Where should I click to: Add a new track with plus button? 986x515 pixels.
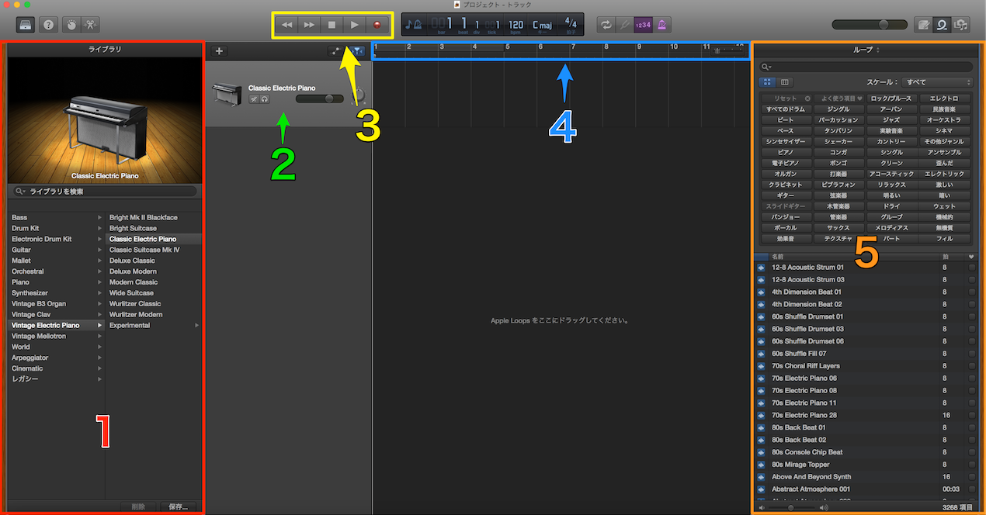pos(219,51)
